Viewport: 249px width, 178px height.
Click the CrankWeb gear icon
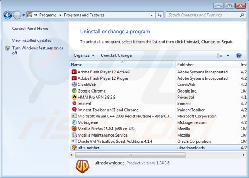[x=74, y=85]
